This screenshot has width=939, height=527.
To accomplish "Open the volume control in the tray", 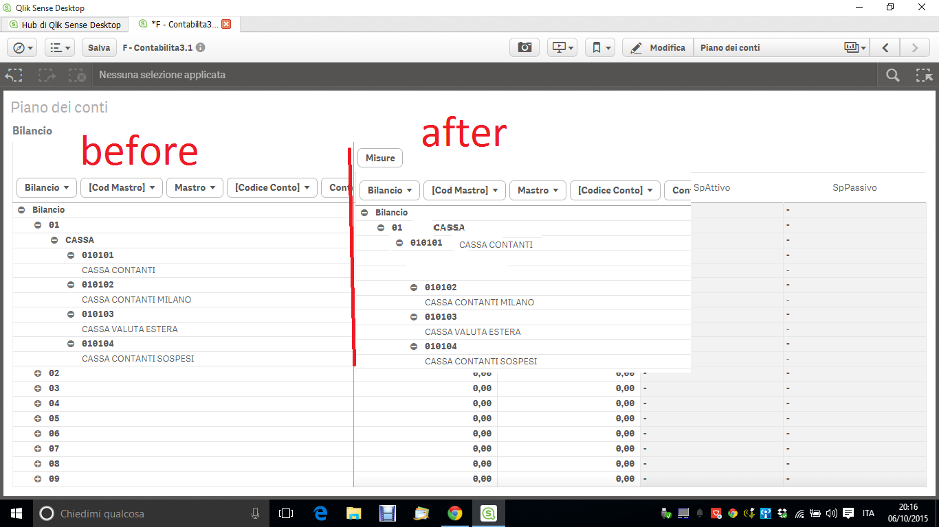I will tap(832, 513).
